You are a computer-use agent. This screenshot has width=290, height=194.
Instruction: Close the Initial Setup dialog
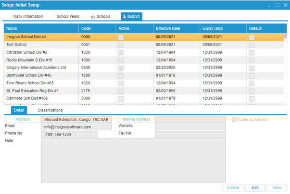coord(284,5)
